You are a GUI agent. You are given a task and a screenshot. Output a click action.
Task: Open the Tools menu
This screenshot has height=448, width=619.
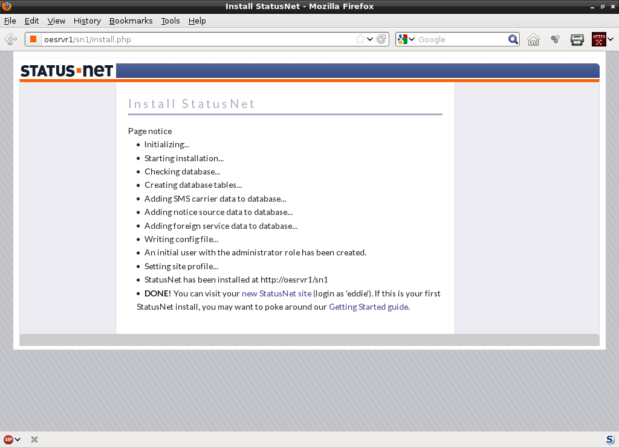[x=170, y=21]
